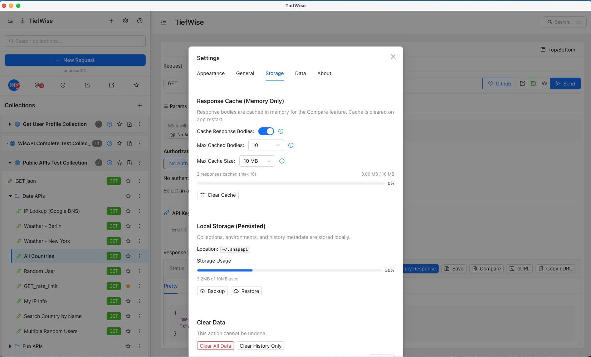Click the info icon beside Cache Response Bodies
591x357 pixels.
(281, 131)
